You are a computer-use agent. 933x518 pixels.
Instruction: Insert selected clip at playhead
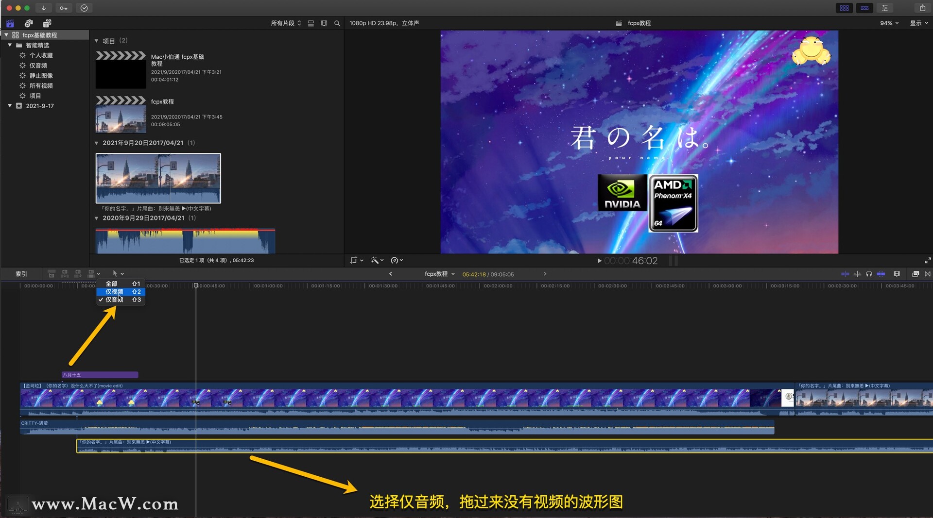coord(65,274)
